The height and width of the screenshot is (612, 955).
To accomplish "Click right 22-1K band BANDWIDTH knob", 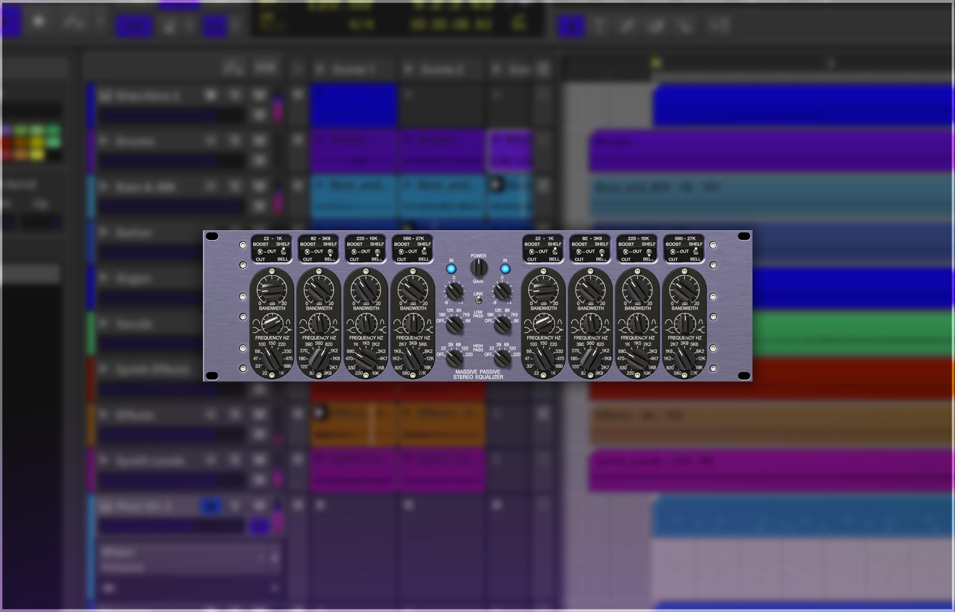I will (543, 324).
